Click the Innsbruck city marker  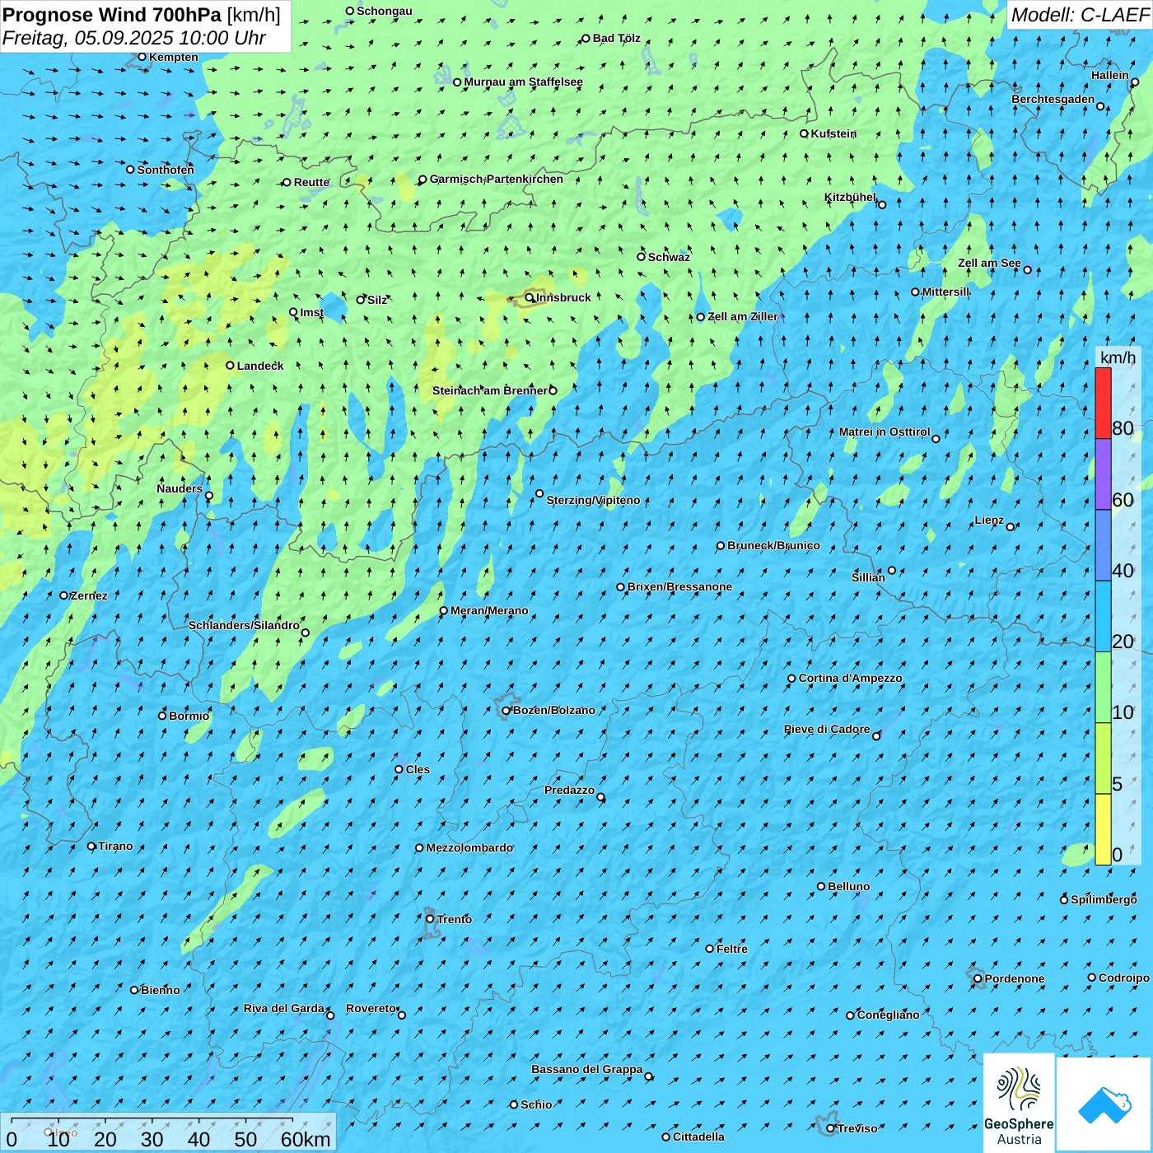pos(530,297)
